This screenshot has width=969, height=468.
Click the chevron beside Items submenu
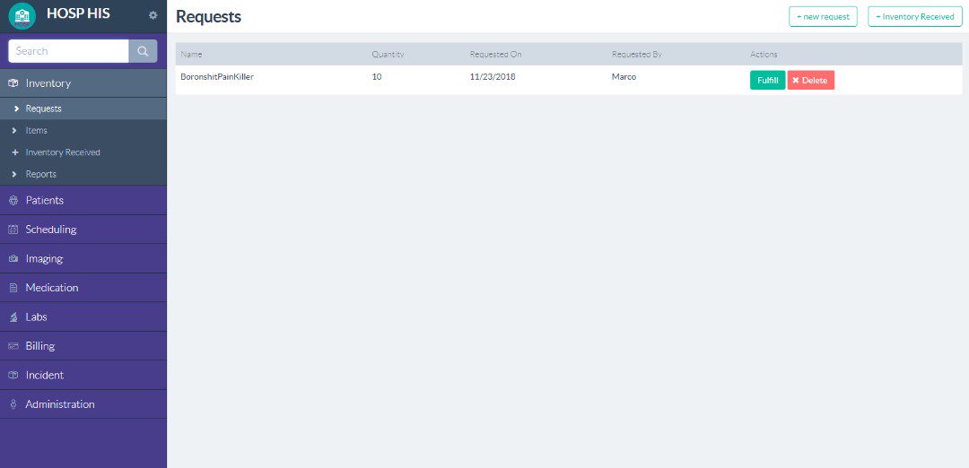coord(15,131)
